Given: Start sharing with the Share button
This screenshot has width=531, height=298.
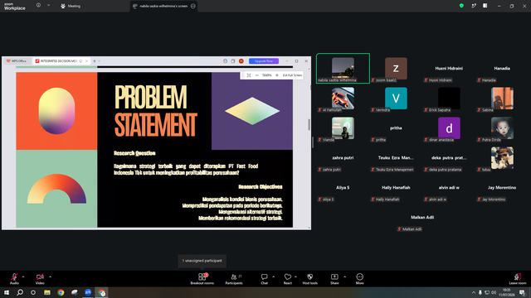Looking at the screenshot, I should (x=334, y=279).
